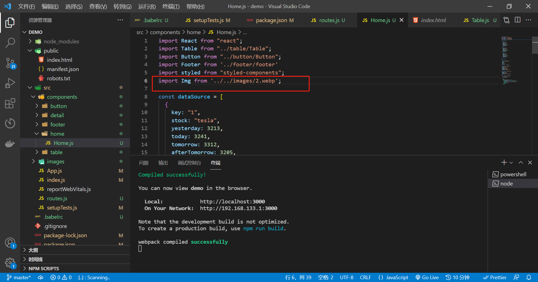Open the Run and Debug view

[10, 83]
